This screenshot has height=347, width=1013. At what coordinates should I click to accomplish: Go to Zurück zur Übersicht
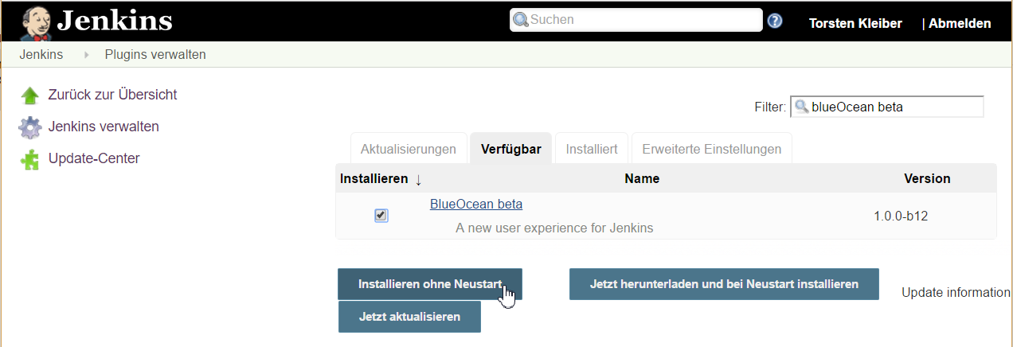[112, 95]
